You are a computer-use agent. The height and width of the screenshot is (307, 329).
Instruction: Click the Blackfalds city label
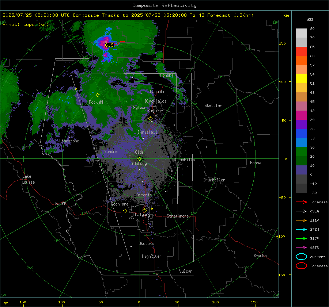point(155,101)
